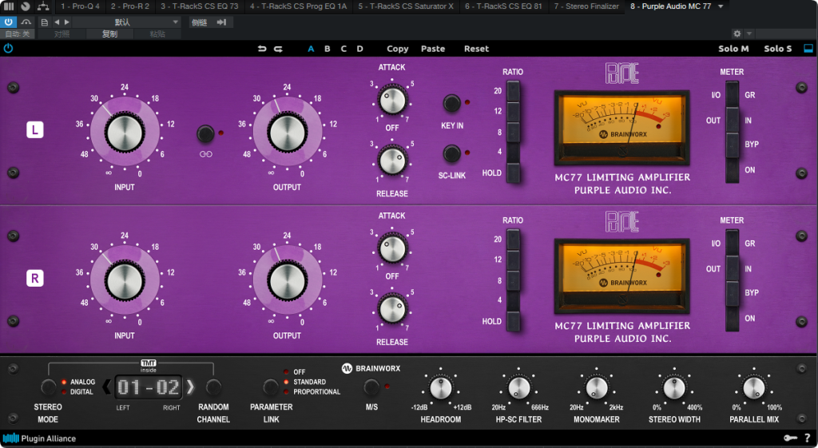This screenshot has height=448, width=818.
Task: Cycle the PARAMETER LINK button
Action: [270, 387]
